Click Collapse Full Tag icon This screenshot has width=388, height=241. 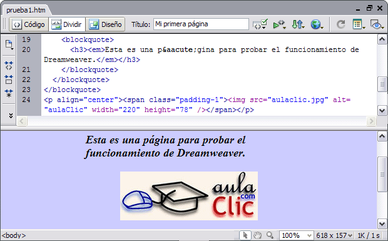pos(9,66)
